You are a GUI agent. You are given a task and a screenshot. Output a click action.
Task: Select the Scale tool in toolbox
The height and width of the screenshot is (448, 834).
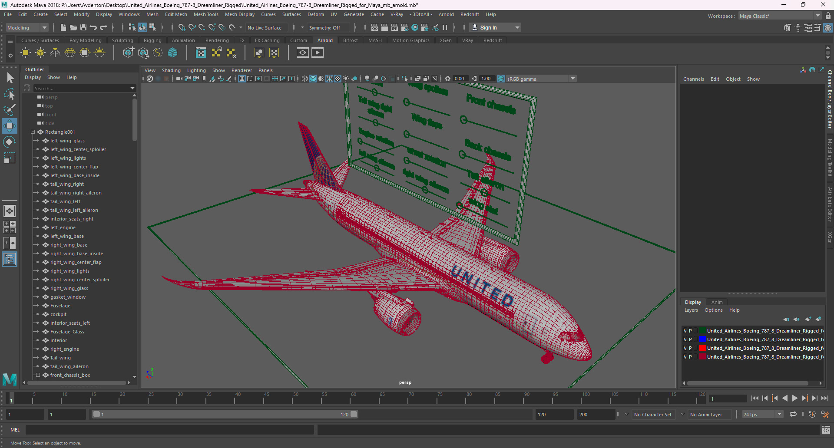pyautogui.click(x=10, y=158)
